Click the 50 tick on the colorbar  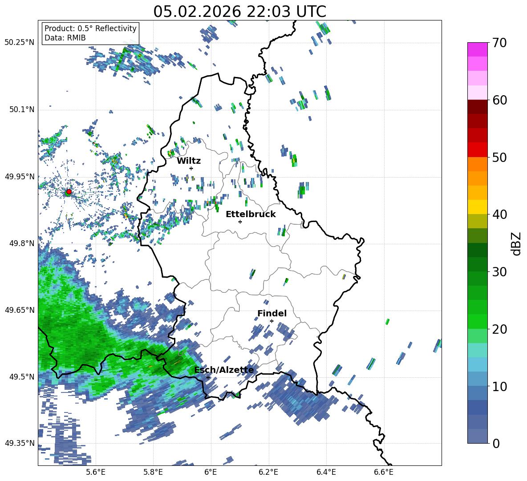click(499, 157)
